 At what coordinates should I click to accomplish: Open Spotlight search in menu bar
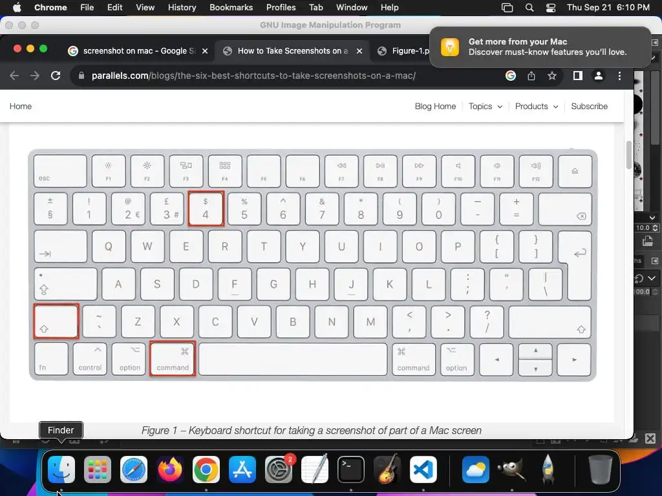pyautogui.click(x=529, y=8)
